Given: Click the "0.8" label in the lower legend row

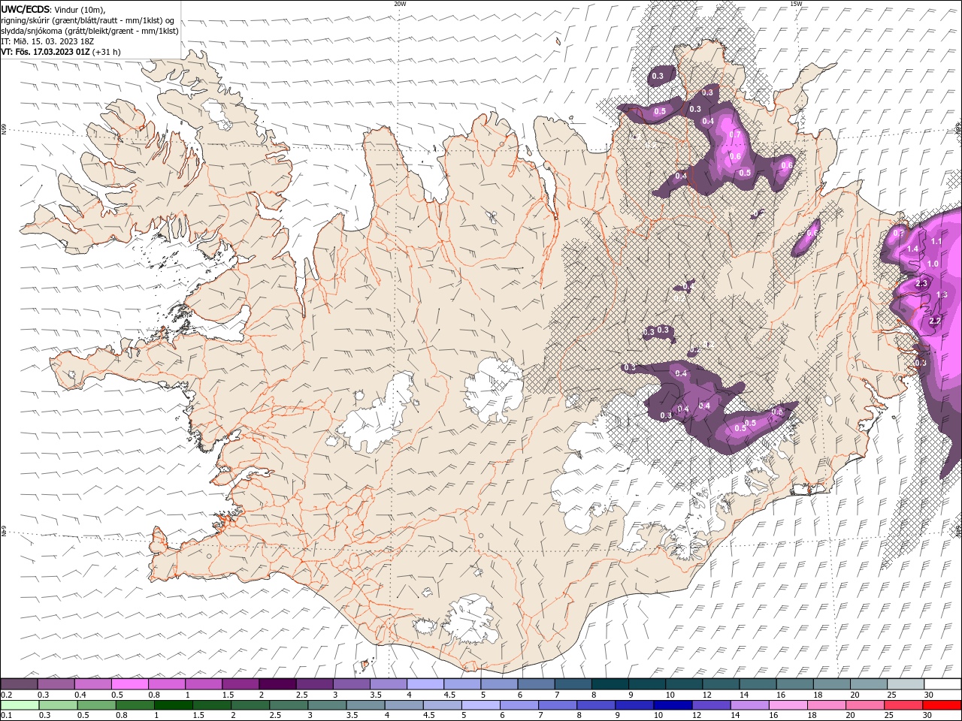Looking at the screenshot, I should tap(122, 715).
